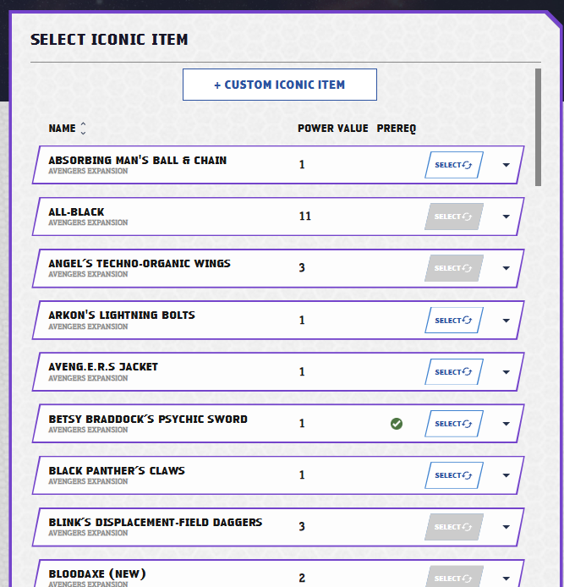Click the prereq checkmark on Betsy Braddock's row
The image size is (564, 587).
click(397, 424)
